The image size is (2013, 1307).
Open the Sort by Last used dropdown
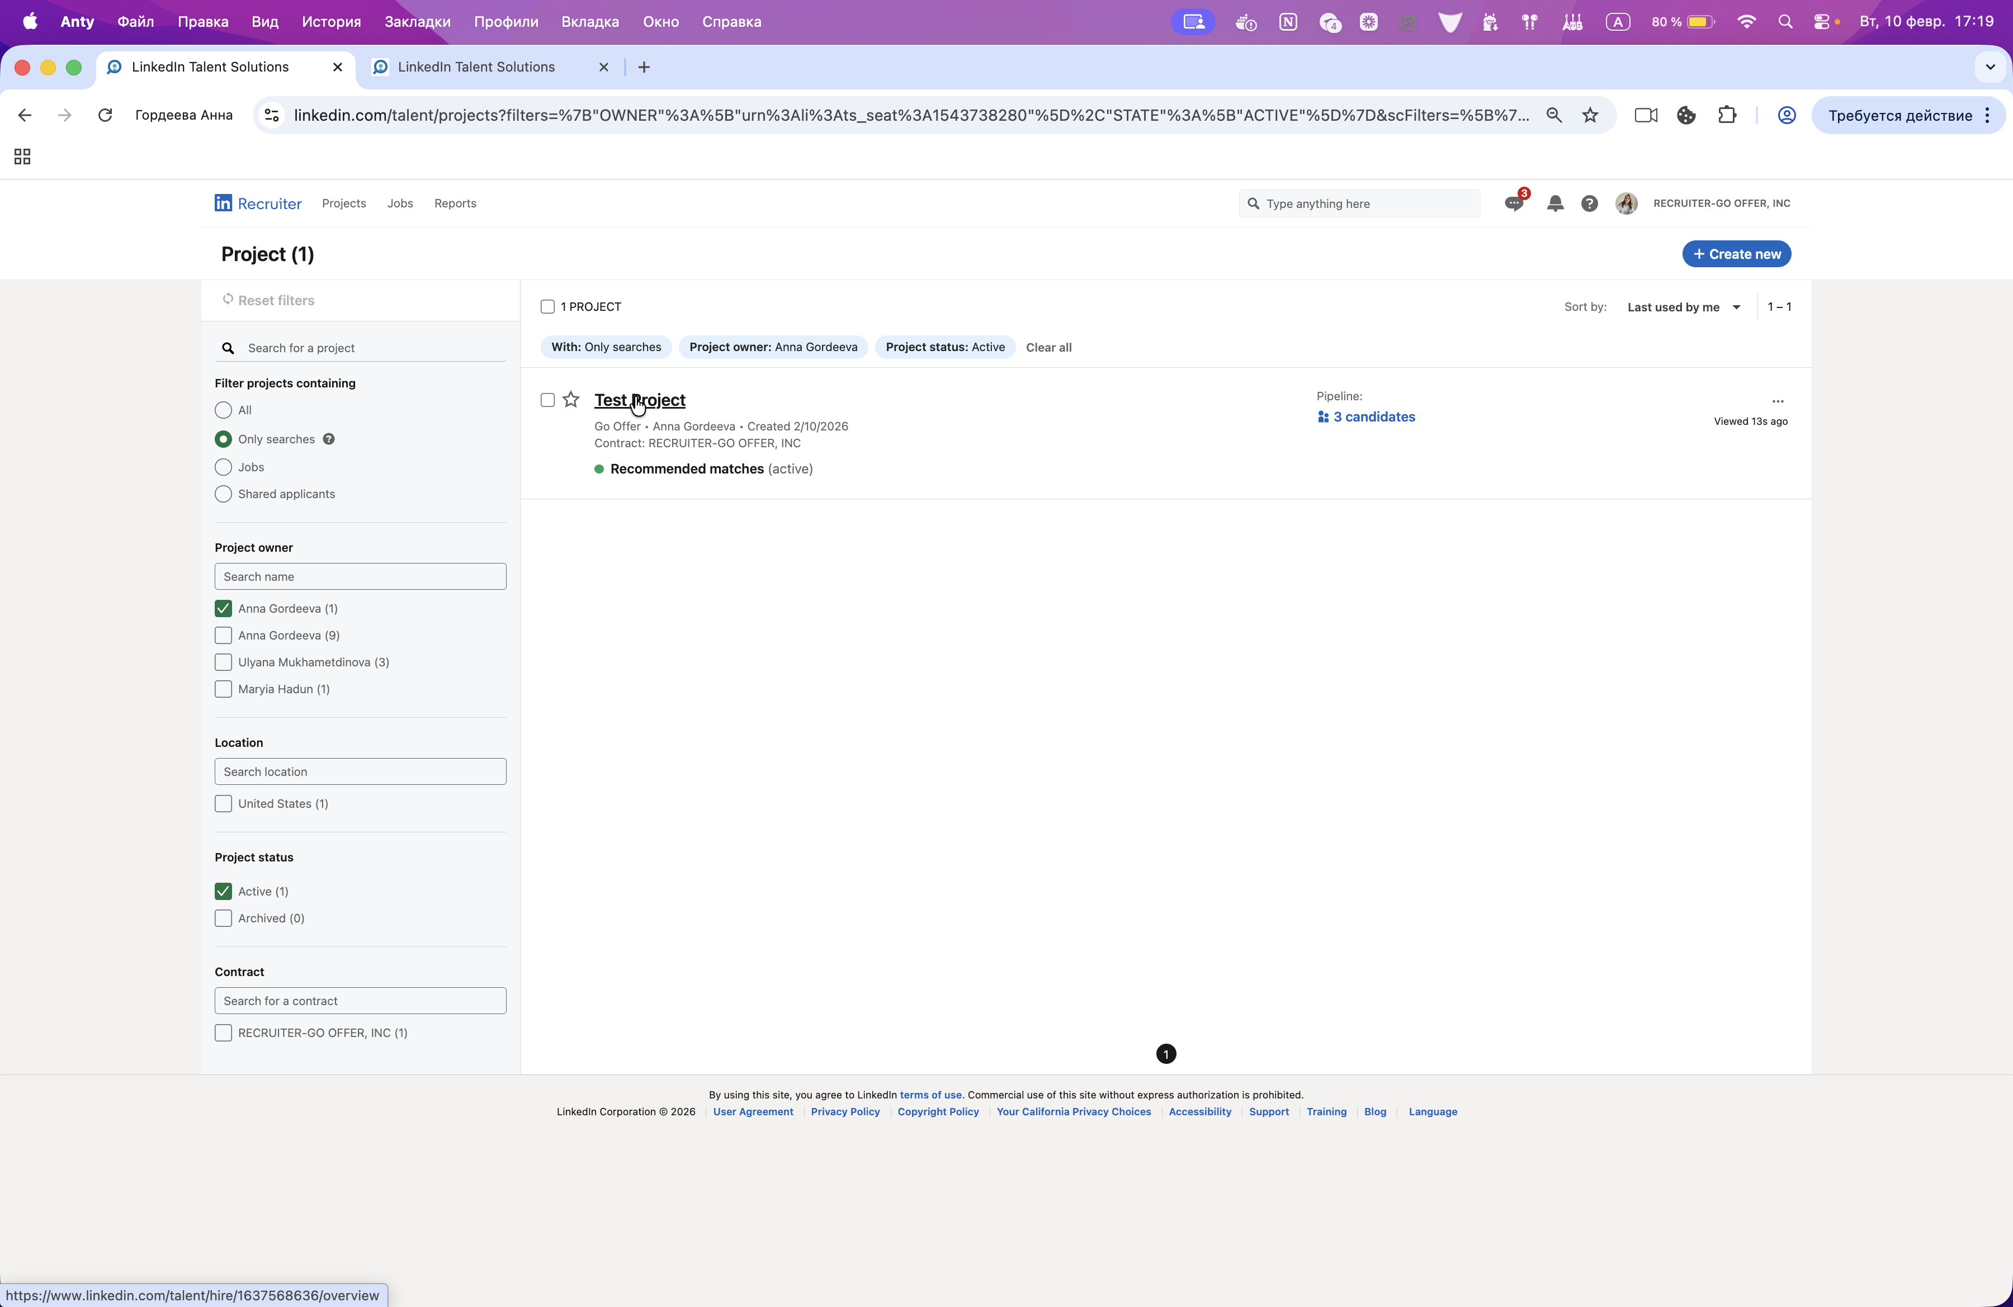(x=1683, y=307)
